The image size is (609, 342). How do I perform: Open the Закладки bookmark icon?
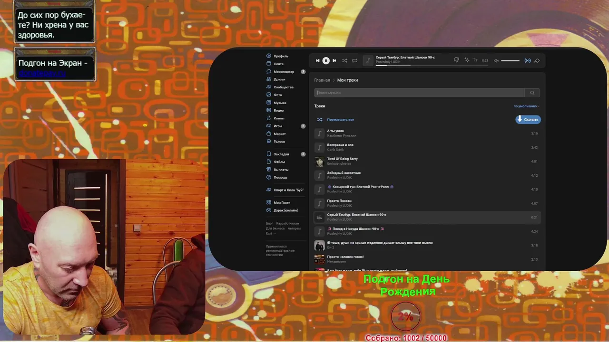coord(269,154)
